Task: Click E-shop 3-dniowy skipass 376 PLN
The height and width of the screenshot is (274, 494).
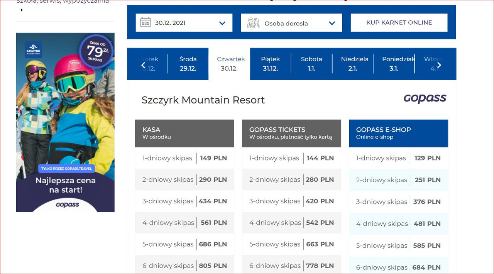Action: (398, 202)
